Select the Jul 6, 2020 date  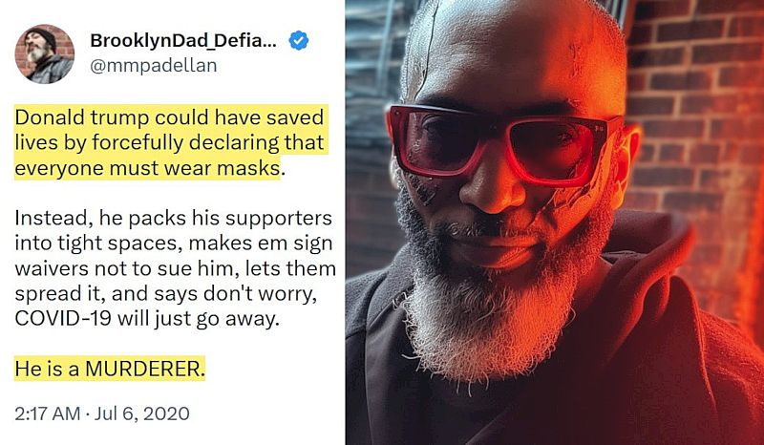point(141,413)
